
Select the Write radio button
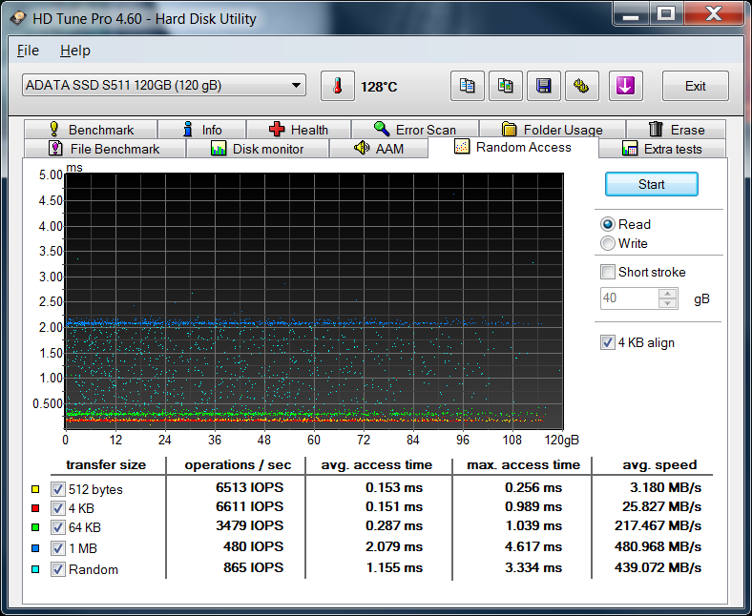(x=608, y=243)
